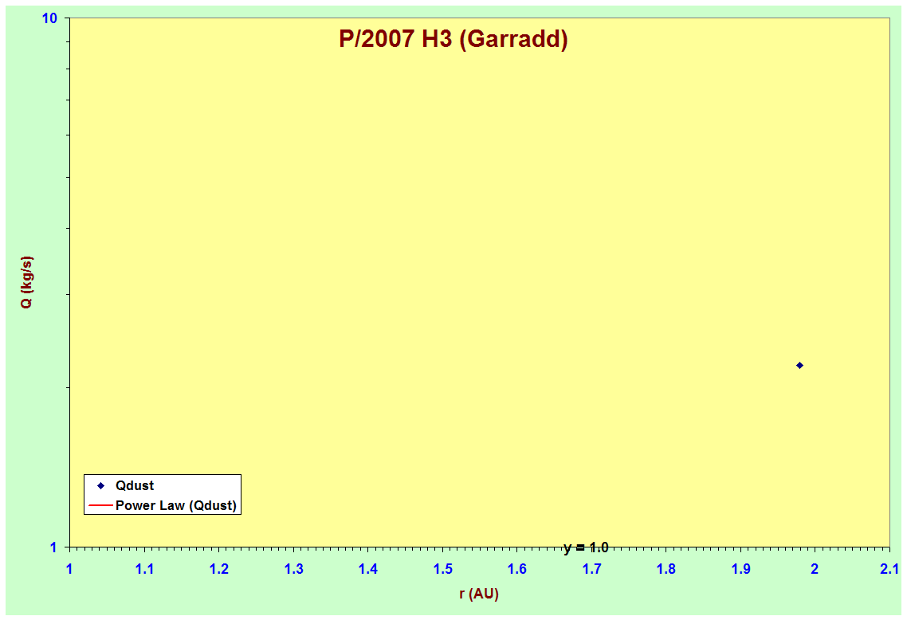Image resolution: width=907 pixels, height=620 pixels.
Task: Click the x-axis label 1.9
Action: point(741,569)
